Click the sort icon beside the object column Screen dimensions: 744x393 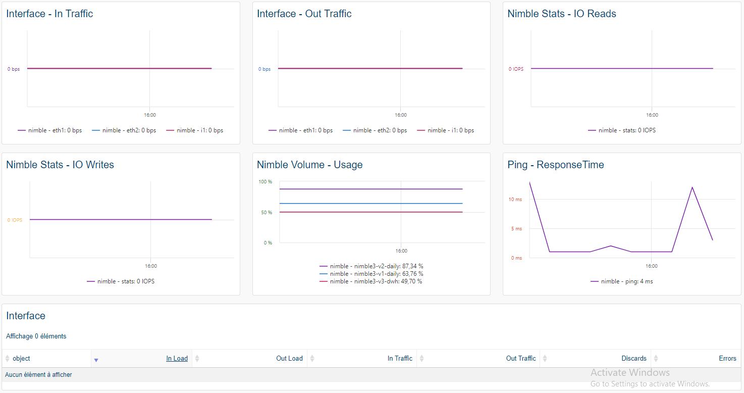pos(7,358)
